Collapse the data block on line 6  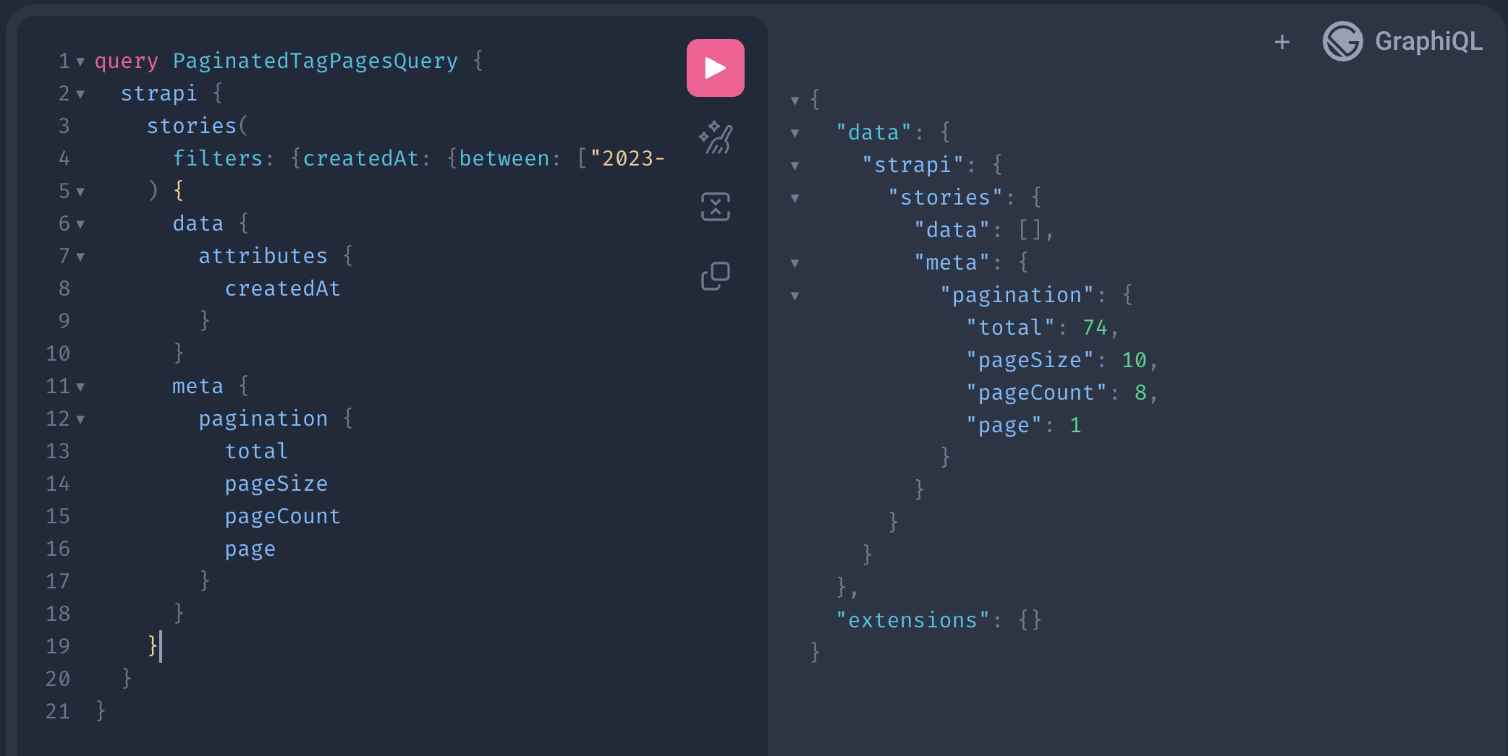click(80, 224)
